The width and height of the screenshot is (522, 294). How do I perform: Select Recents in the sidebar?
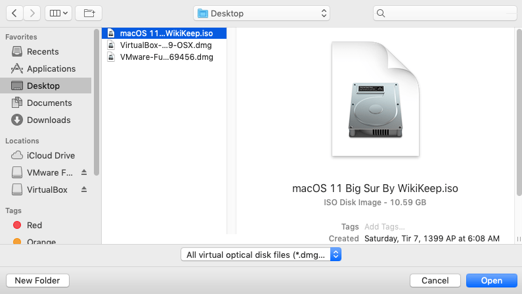coord(46,52)
